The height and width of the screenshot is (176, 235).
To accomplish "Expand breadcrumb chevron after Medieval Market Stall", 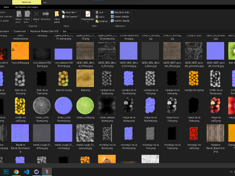I will point(61,31).
